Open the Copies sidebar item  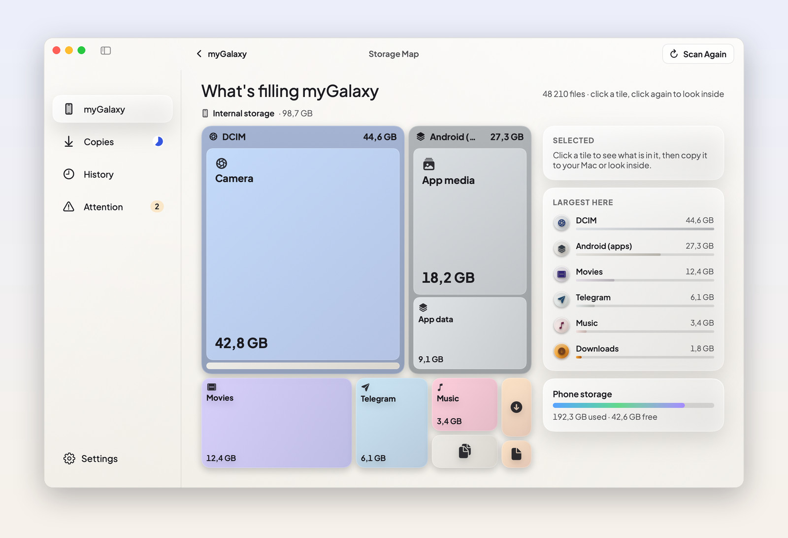112,142
